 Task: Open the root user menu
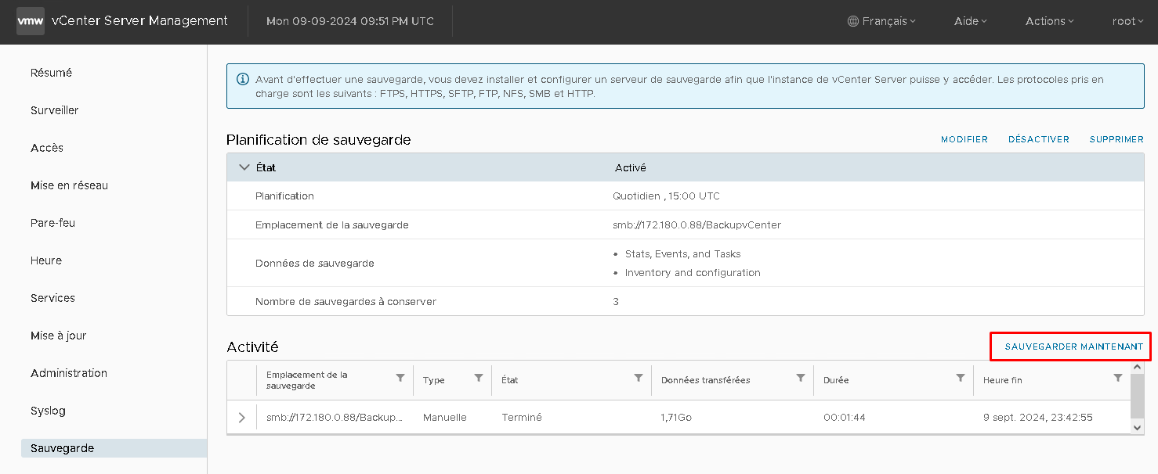[1128, 21]
